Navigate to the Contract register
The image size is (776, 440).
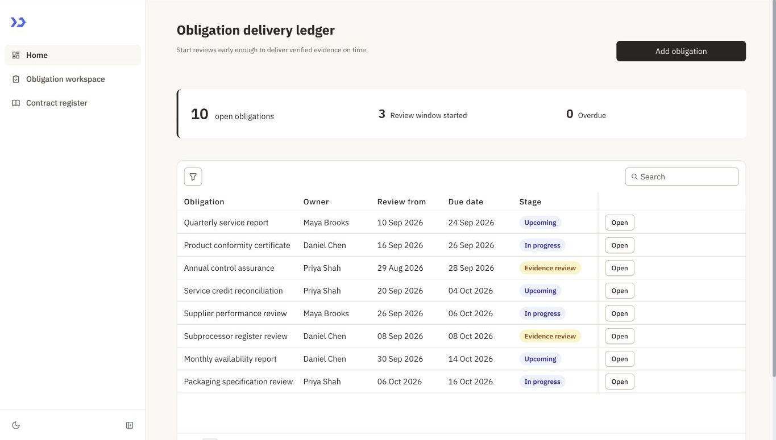[73, 103]
